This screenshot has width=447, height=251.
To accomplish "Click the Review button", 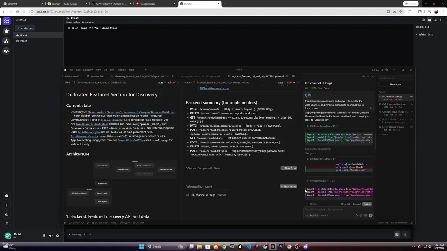I will [x=367, y=204].
